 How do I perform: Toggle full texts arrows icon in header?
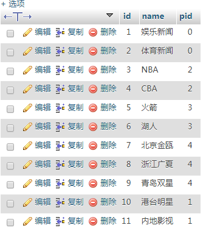point(18,16)
